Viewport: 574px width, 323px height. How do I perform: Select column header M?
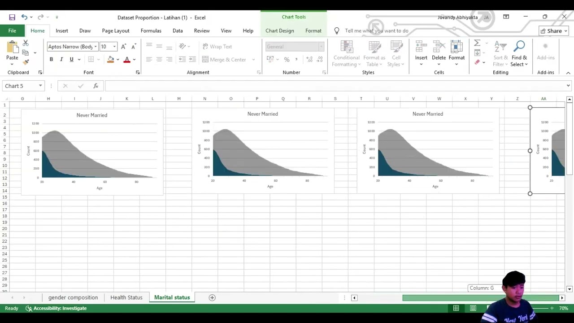pyautogui.click(x=179, y=99)
